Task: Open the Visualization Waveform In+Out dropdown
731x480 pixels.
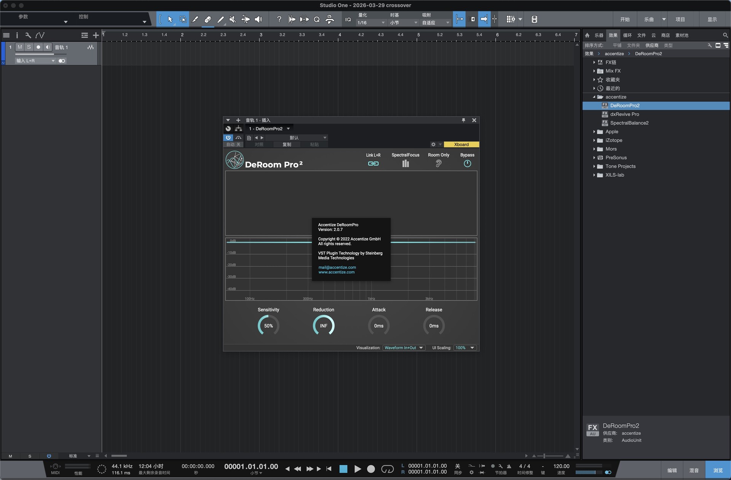Action: click(x=404, y=348)
